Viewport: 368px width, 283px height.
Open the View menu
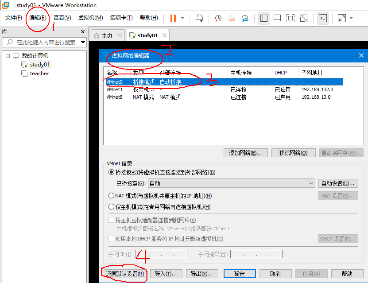(62, 18)
